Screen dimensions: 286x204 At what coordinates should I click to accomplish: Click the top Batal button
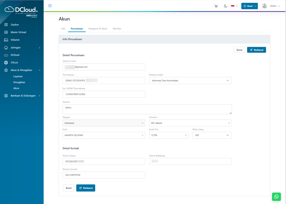coord(239,50)
